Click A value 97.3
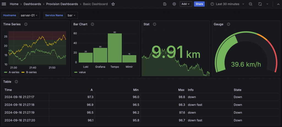The width and height of the screenshot is (282, 127). click(90, 97)
